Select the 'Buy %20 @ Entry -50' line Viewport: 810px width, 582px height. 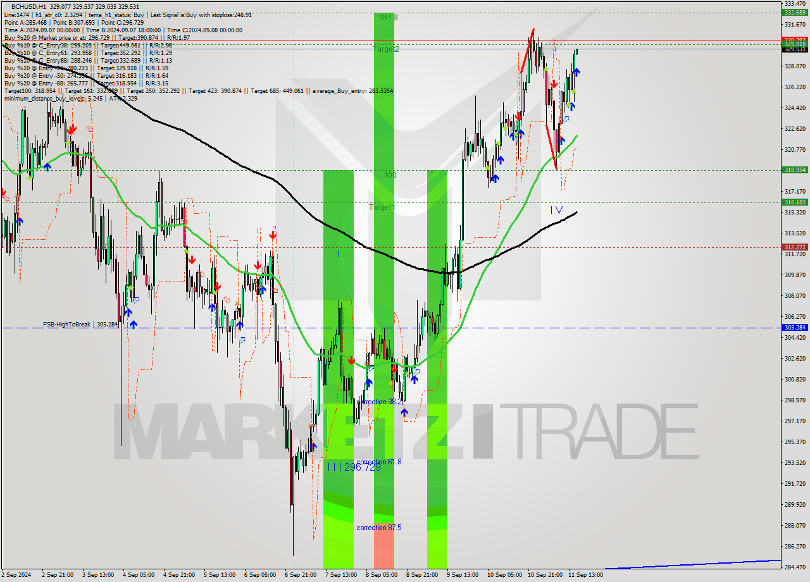pyautogui.click(x=86, y=75)
